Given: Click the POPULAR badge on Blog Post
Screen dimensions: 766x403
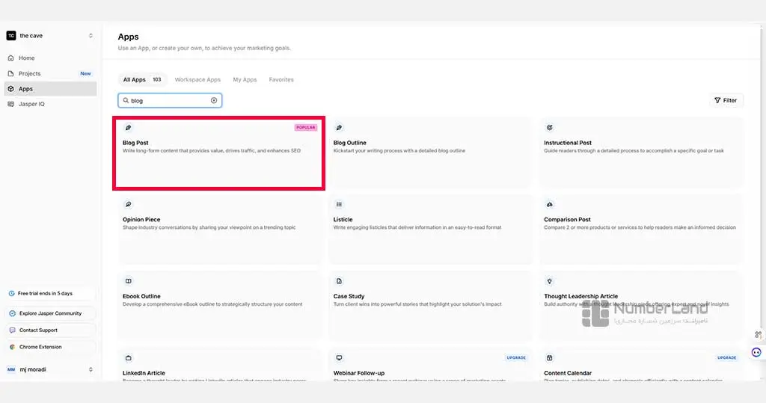Looking at the screenshot, I should pos(306,128).
